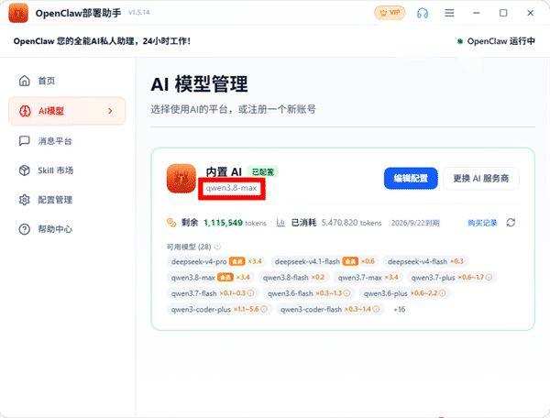Open the VIP membership badge
This screenshot has height=418, width=550.
390,13
